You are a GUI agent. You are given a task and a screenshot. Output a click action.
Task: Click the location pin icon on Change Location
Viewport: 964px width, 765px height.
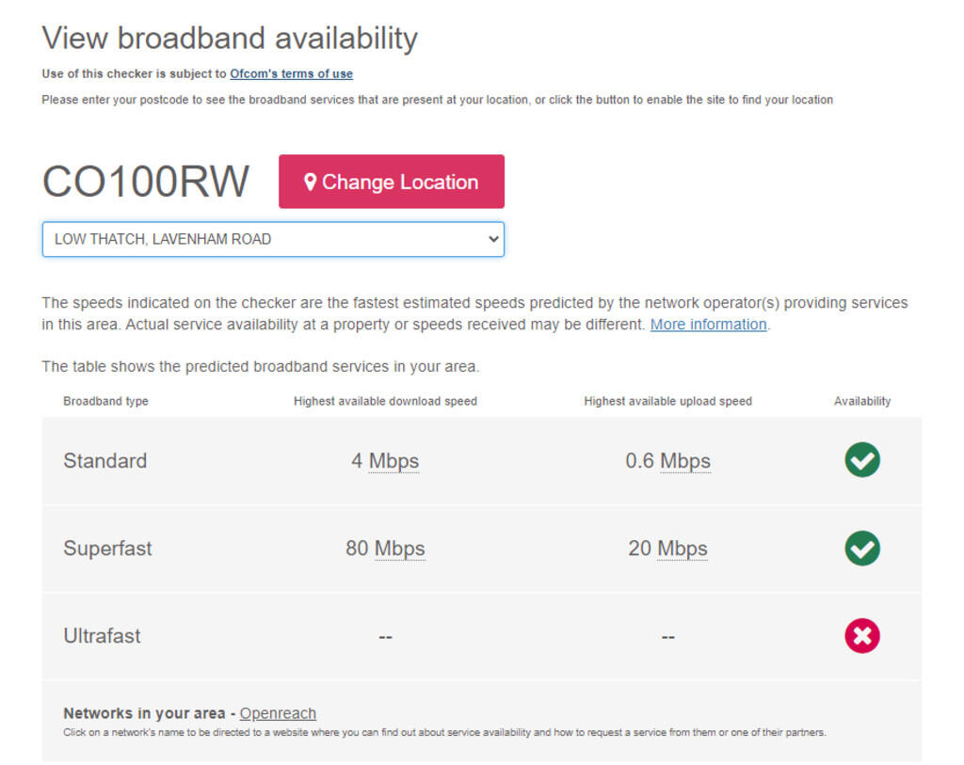tap(310, 182)
